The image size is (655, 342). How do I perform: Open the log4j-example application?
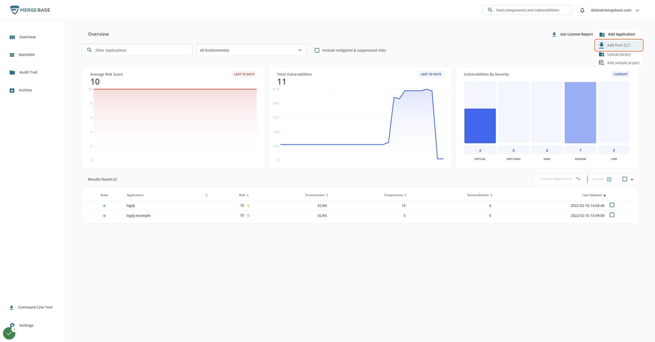tap(138, 216)
